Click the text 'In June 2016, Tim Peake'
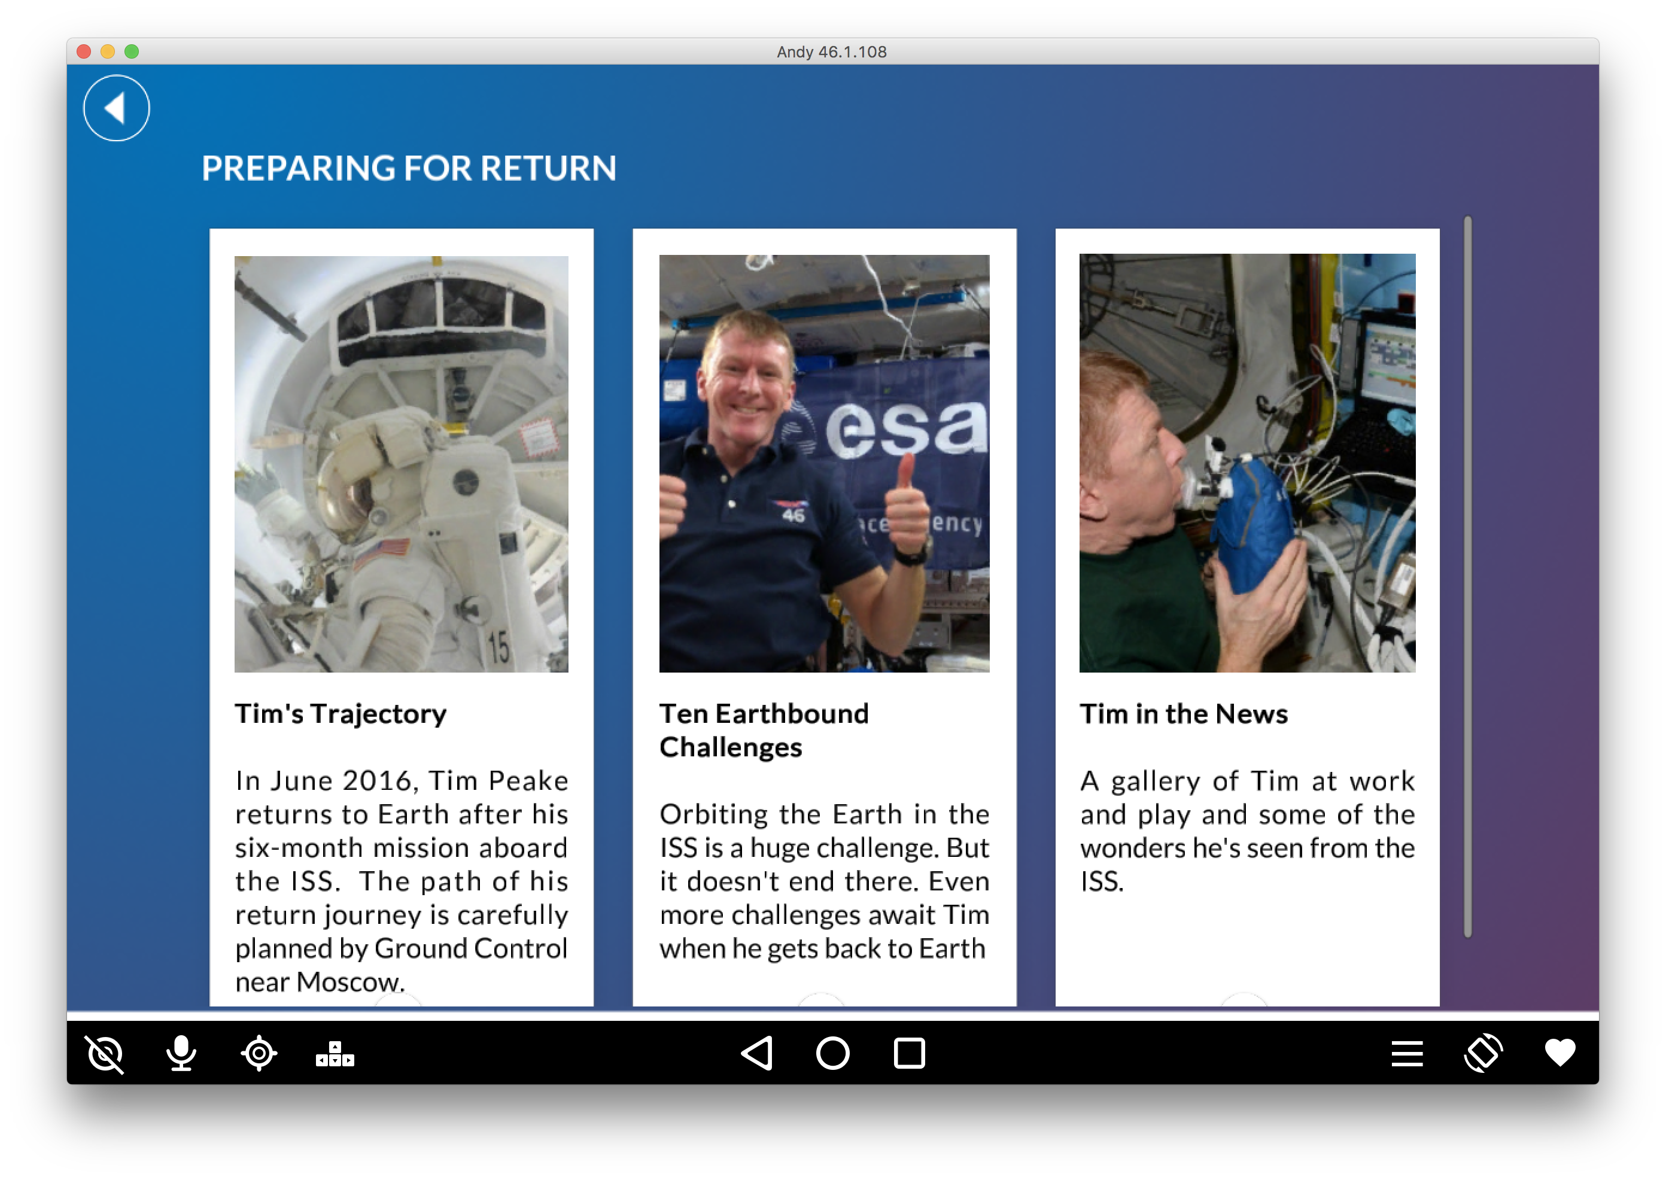Screen dimensions: 1666x1180 pos(402,781)
